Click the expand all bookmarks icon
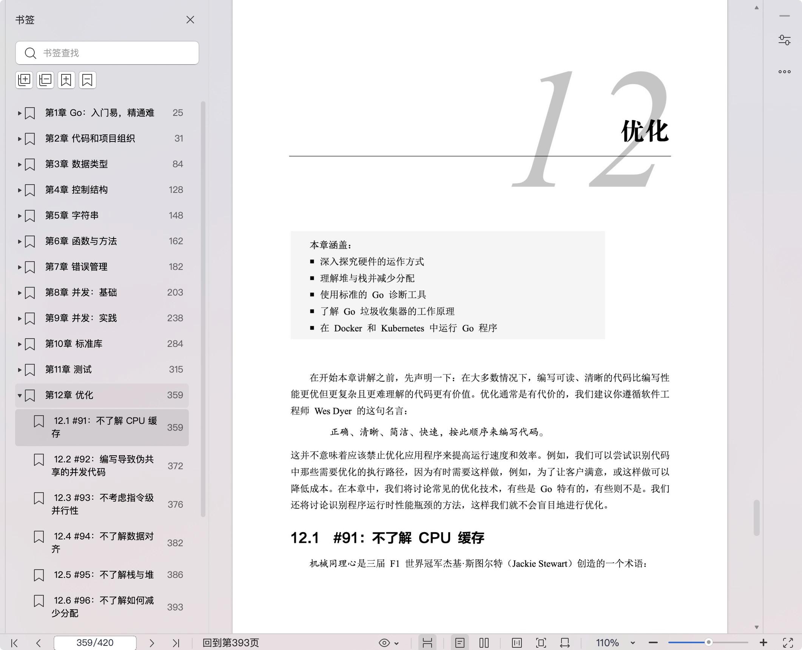 [x=24, y=80]
